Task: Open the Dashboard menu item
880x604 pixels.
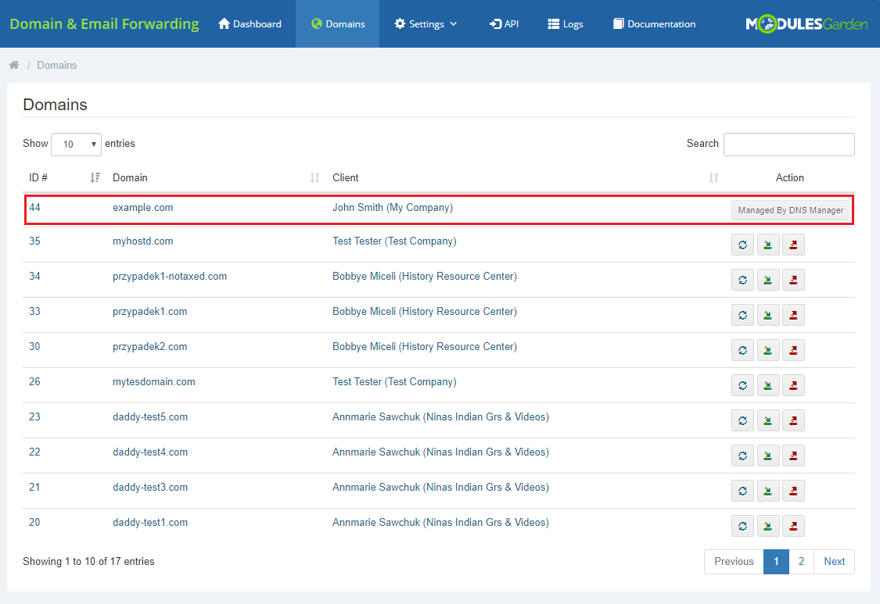Action: [250, 23]
